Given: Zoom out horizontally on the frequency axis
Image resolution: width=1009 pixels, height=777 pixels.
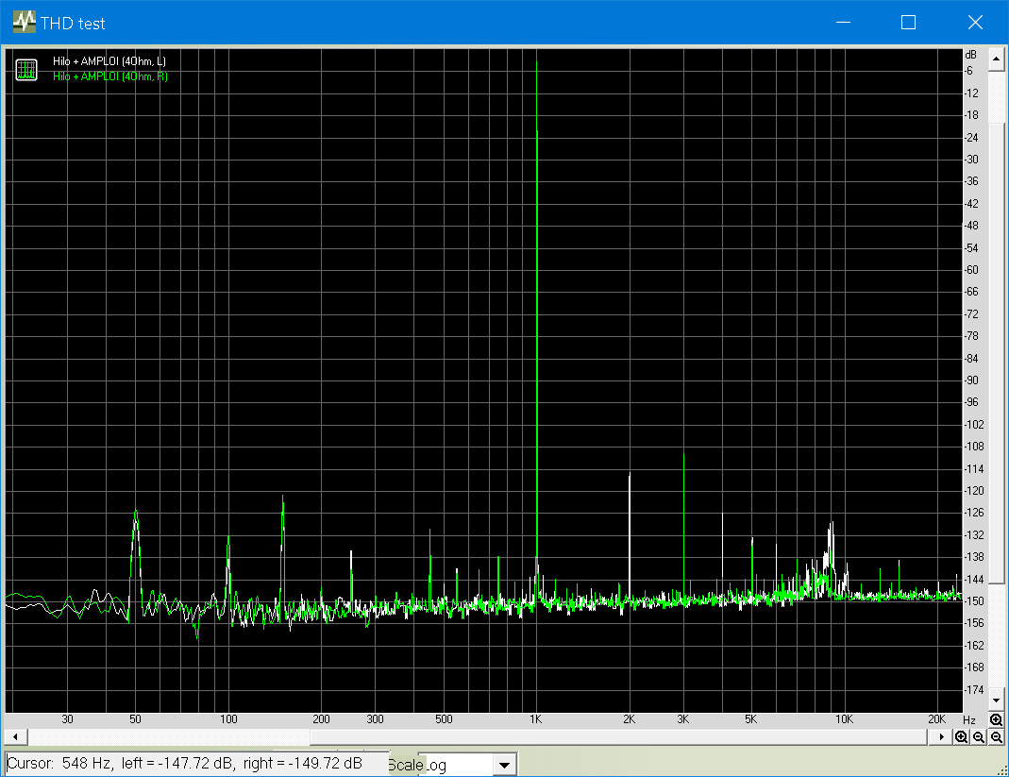Looking at the screenshot, I should 979,736.
